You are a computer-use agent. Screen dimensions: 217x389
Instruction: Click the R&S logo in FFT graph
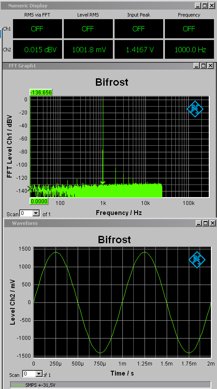(x=195, y=109)
